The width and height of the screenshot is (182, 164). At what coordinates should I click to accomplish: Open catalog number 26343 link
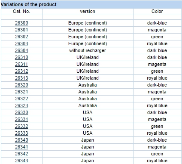21,161
